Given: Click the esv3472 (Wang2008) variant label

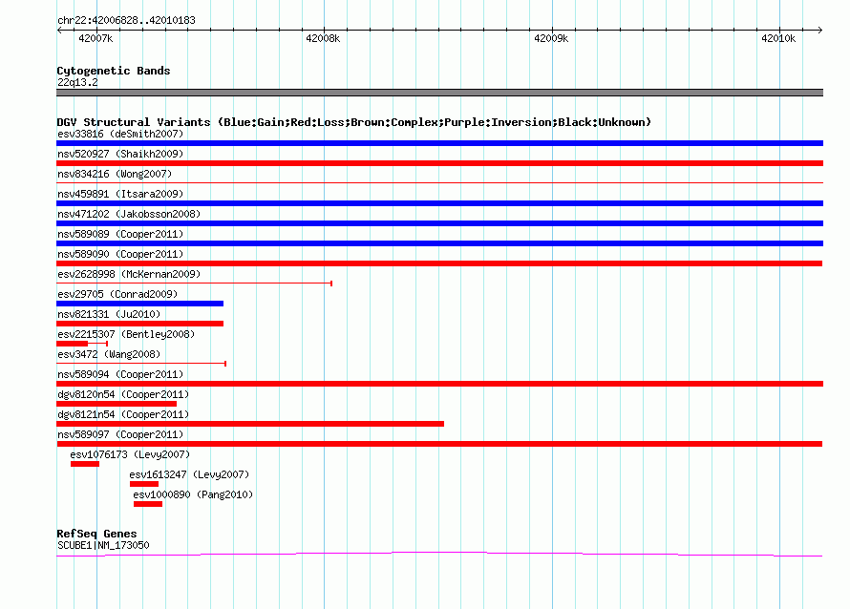Looking at the screenshot, I should [109, 354].
